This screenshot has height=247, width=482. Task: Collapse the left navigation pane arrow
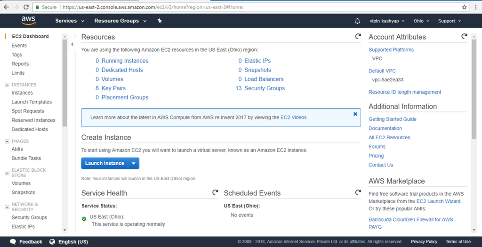tap(72, 44)
